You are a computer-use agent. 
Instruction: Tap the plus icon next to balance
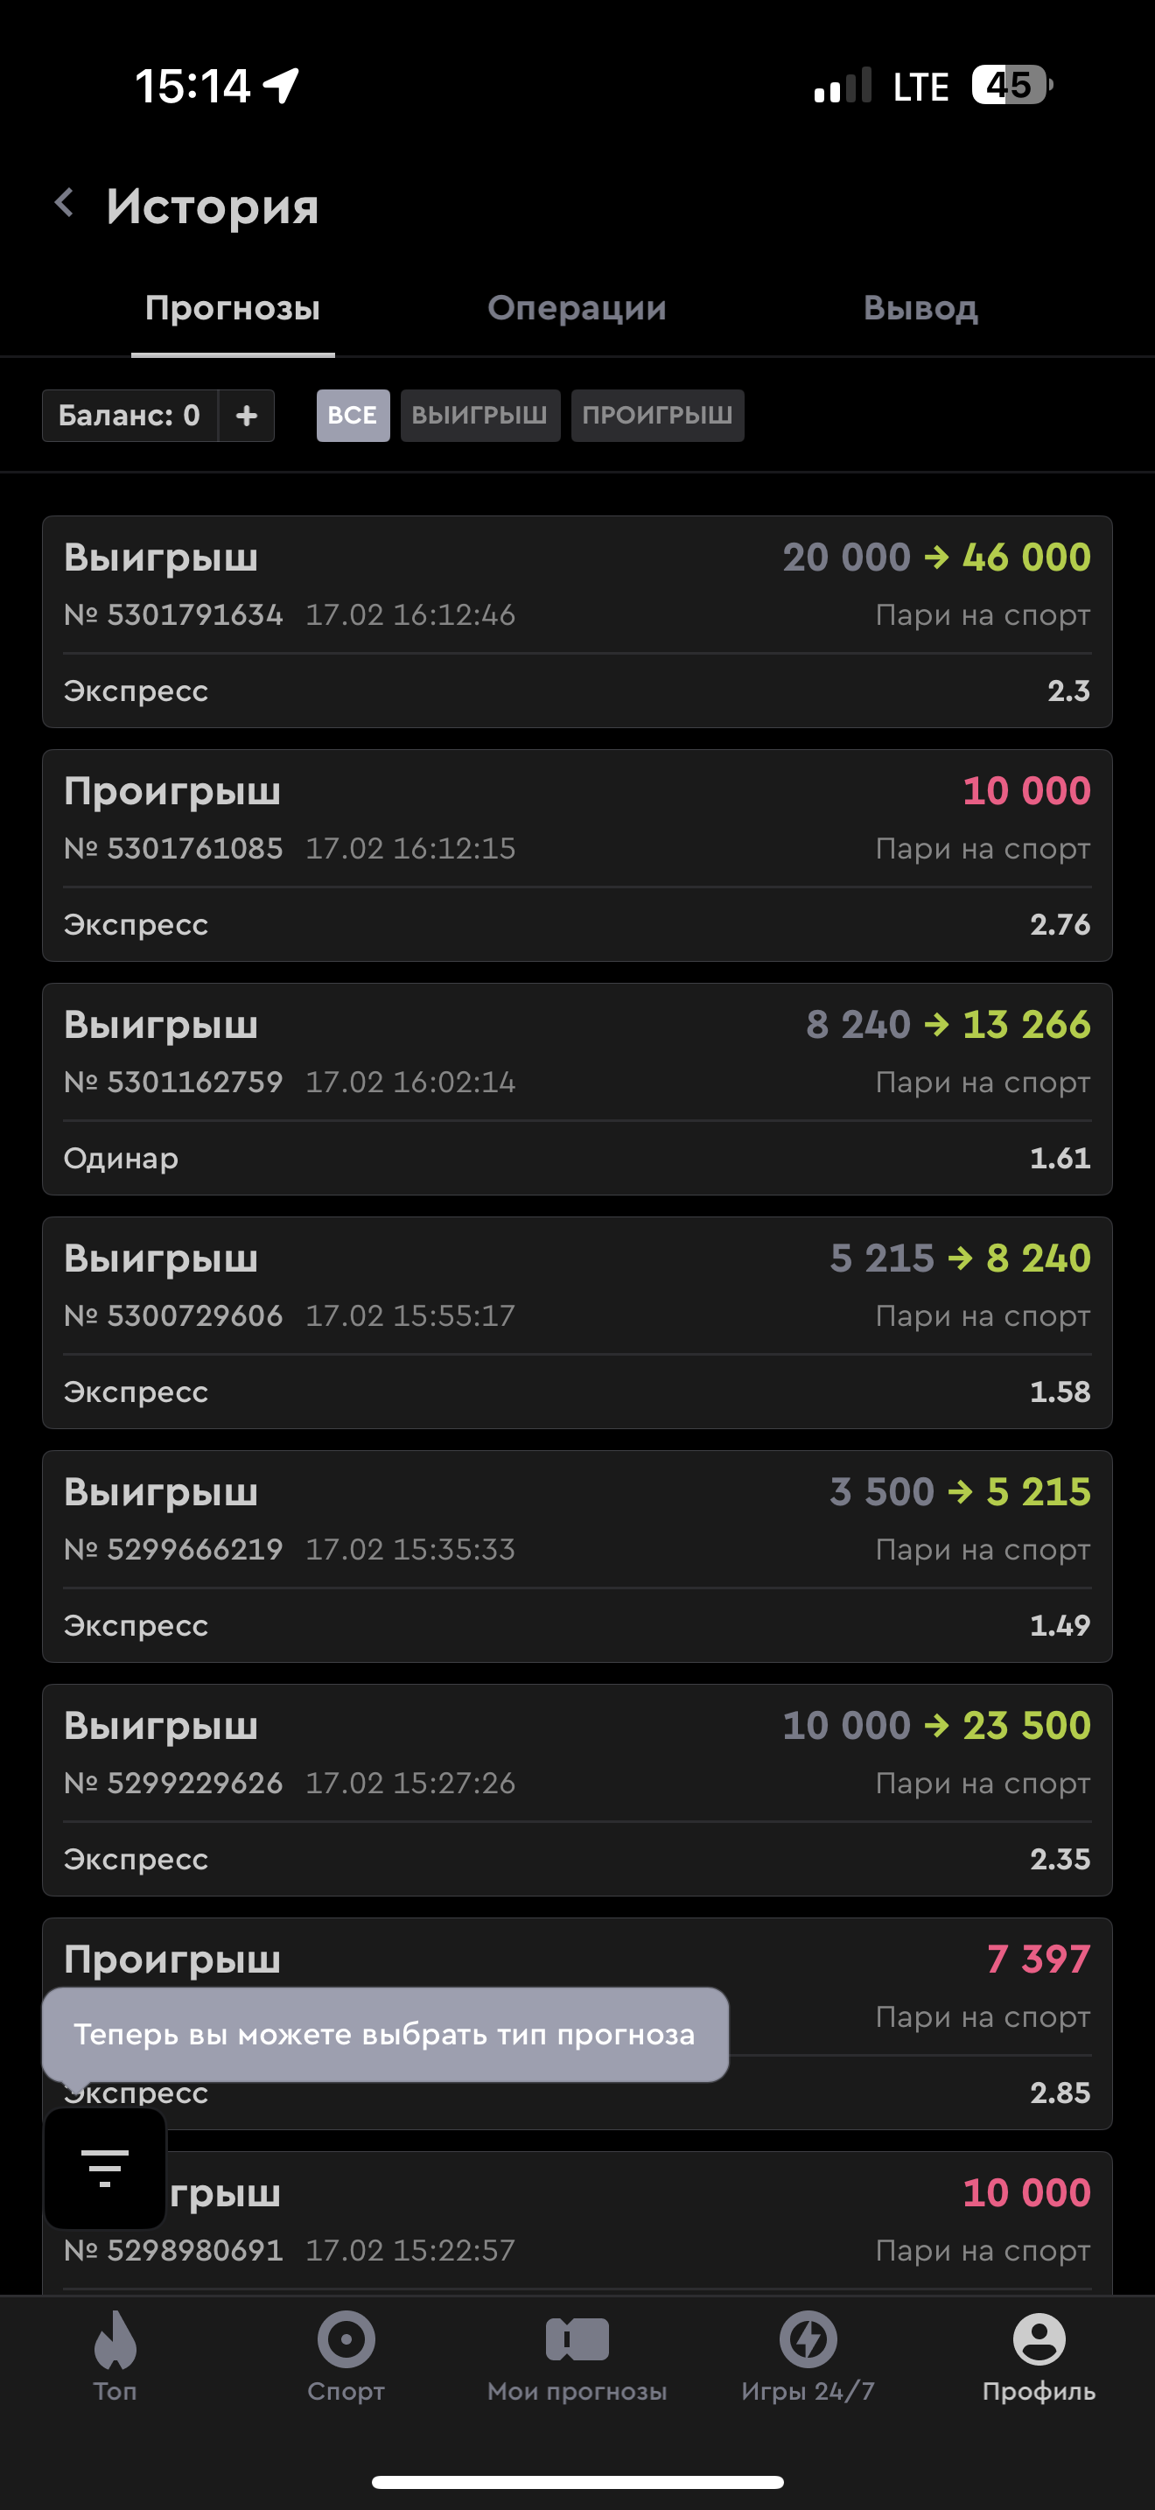pyautogui.click(x=247, y=416)
